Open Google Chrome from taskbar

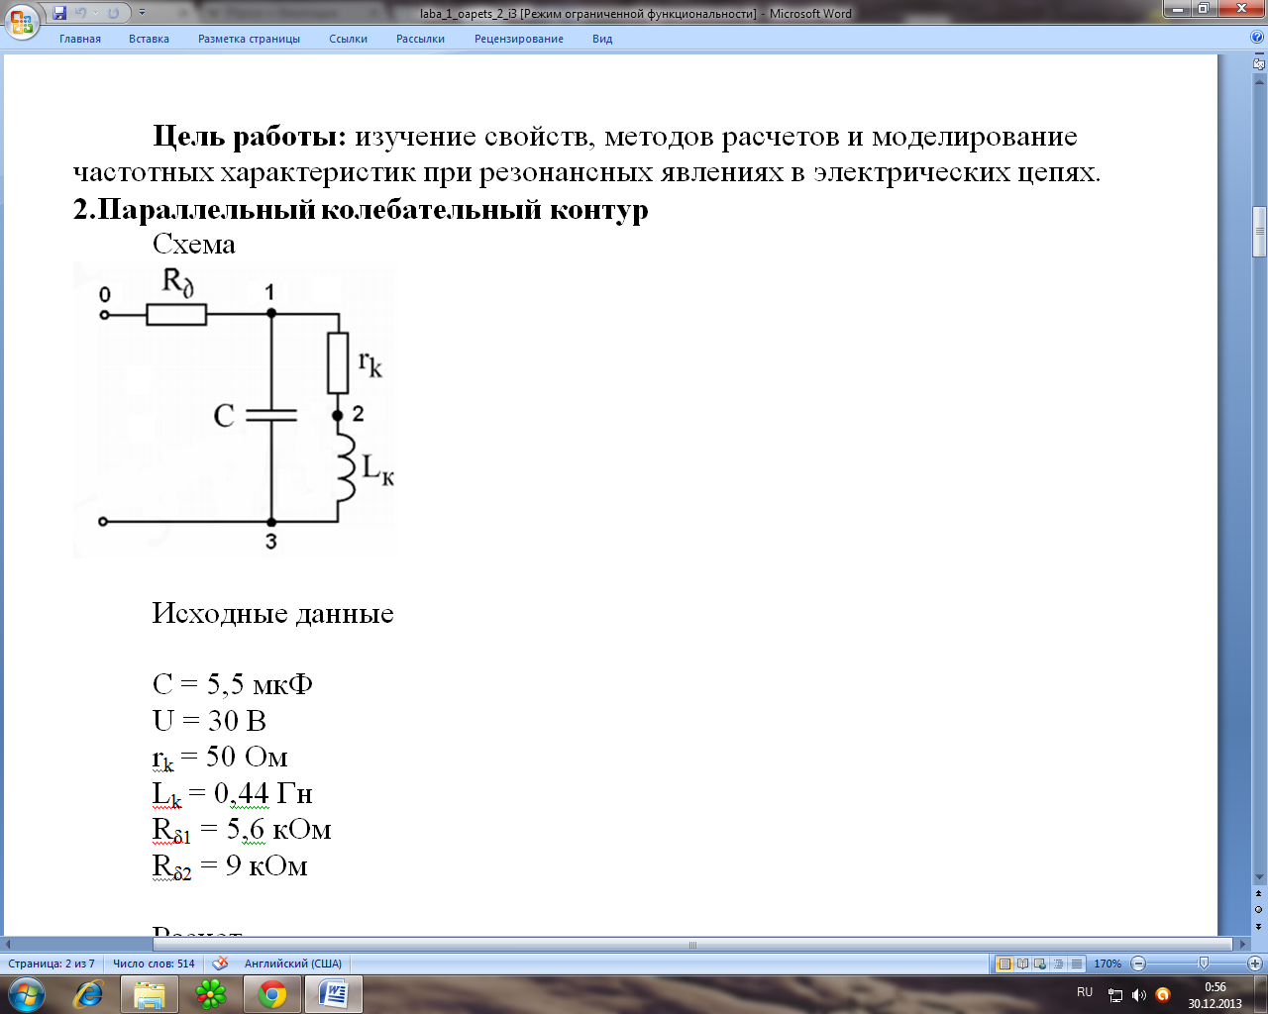(272, 994)
